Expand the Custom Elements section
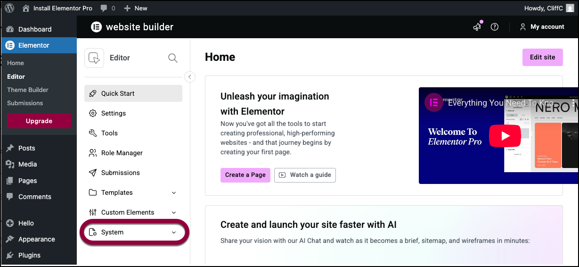Screen dimensions: 579x267 click(x=133, y=212)
